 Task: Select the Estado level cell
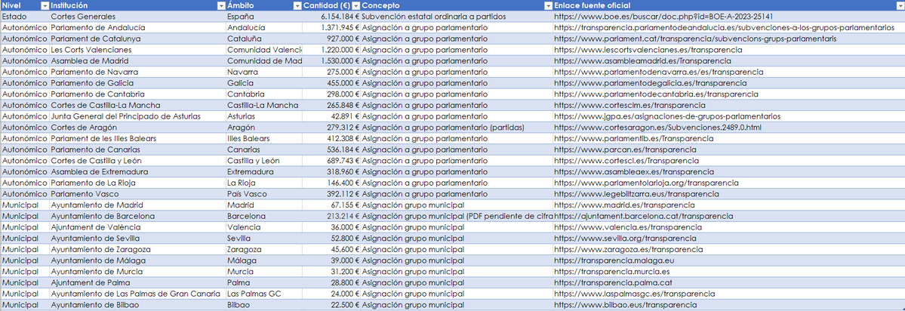pos(25,17)
